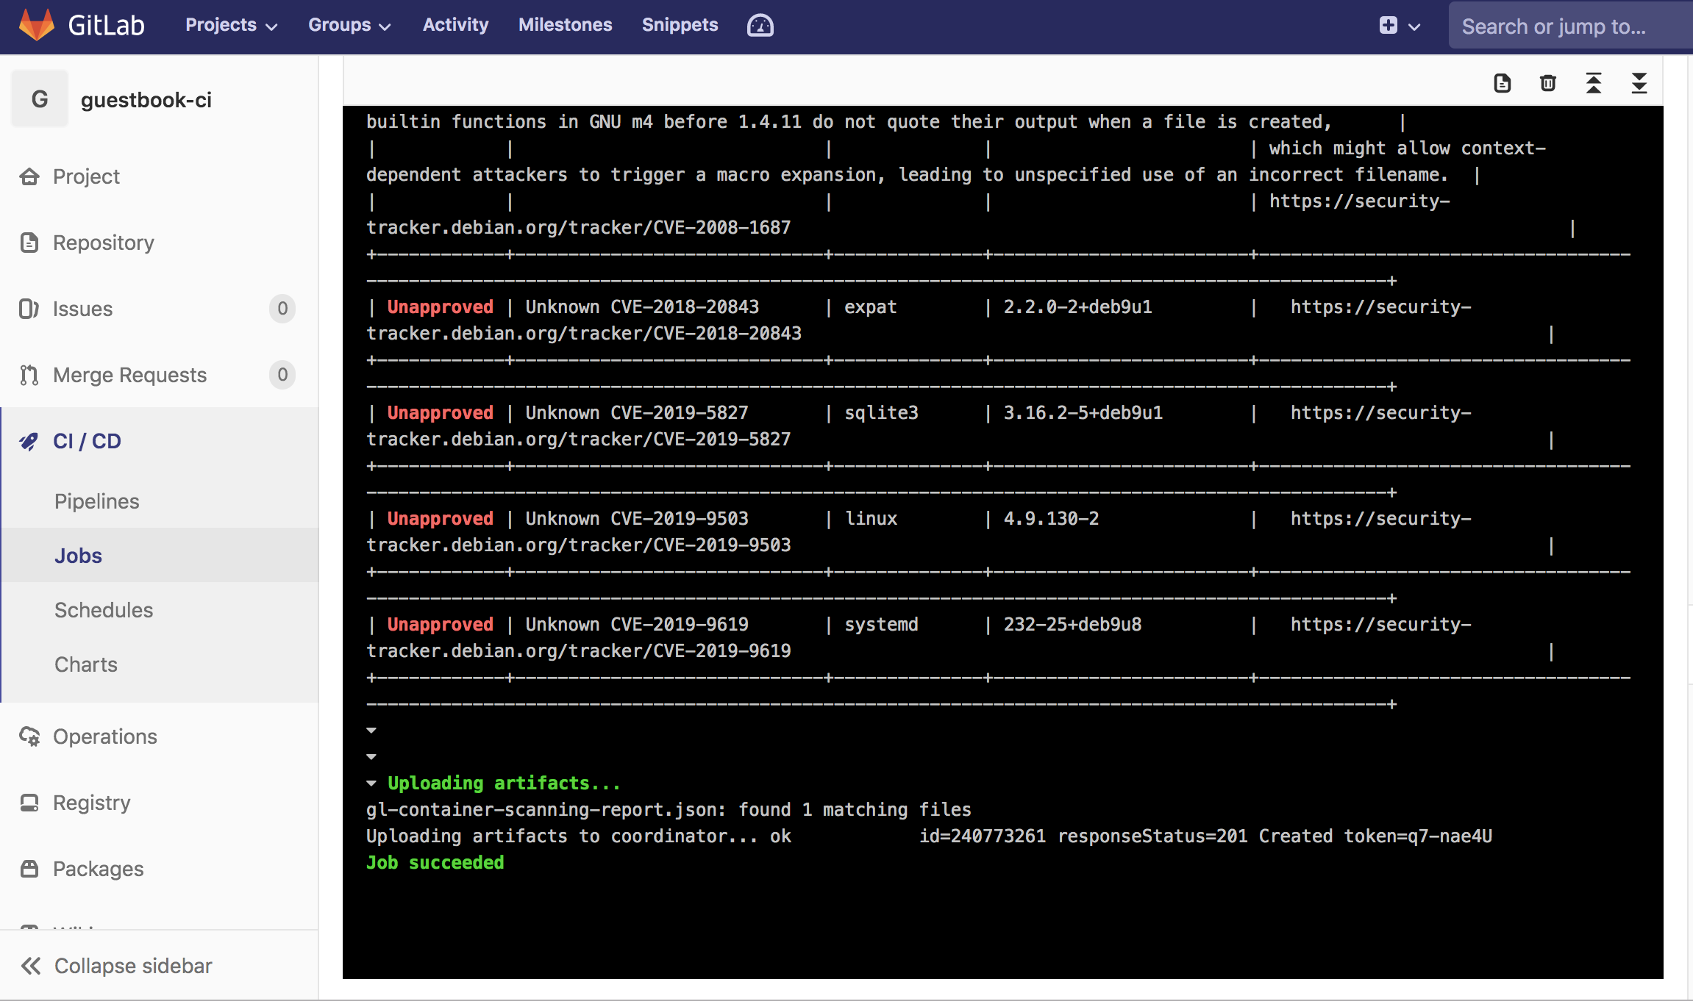Click the scroll to bottom icon
The image size is (1693, 1004).
click(1639, 82)
